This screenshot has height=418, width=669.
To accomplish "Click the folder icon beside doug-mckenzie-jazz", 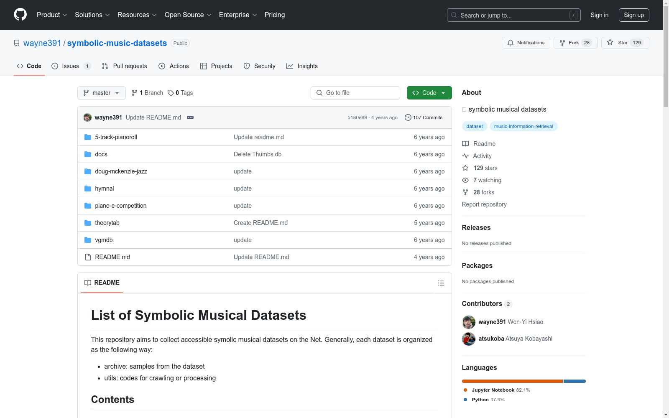I will pyautogui.click(x=88, y=171).
